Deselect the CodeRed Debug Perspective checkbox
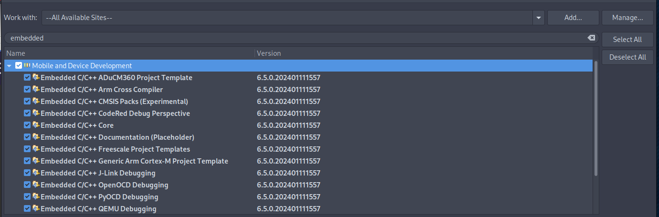This screenshot has width=659, height=217. [x=27, y=114]
